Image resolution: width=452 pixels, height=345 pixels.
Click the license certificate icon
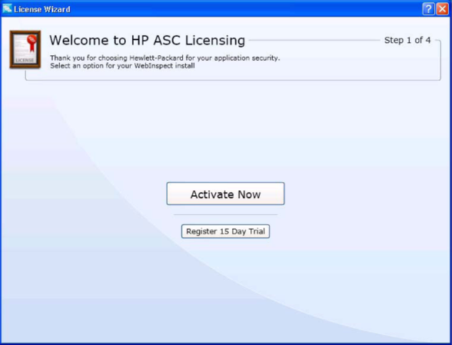click(25, 49)
